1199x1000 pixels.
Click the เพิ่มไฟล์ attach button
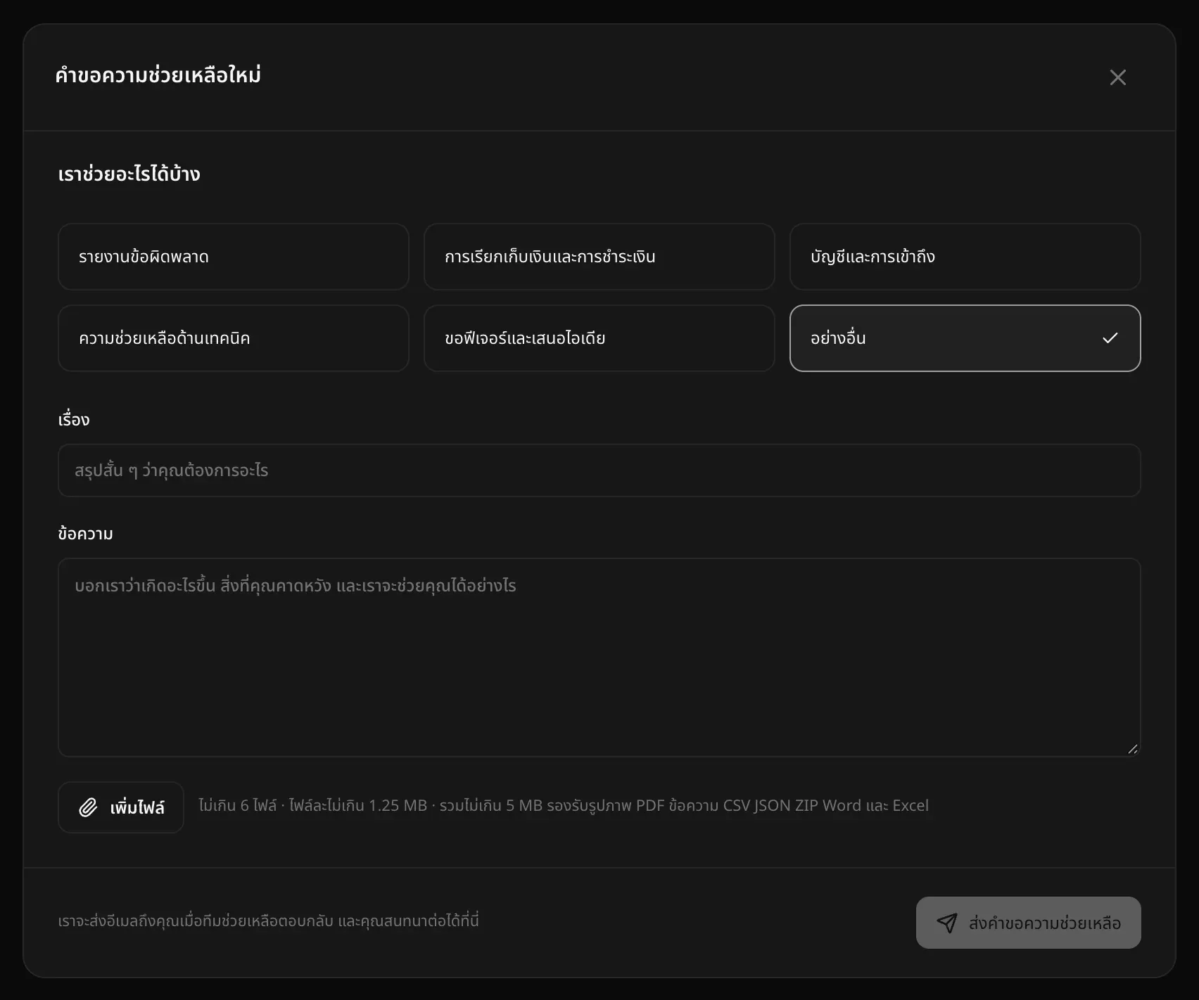(121, 807)
